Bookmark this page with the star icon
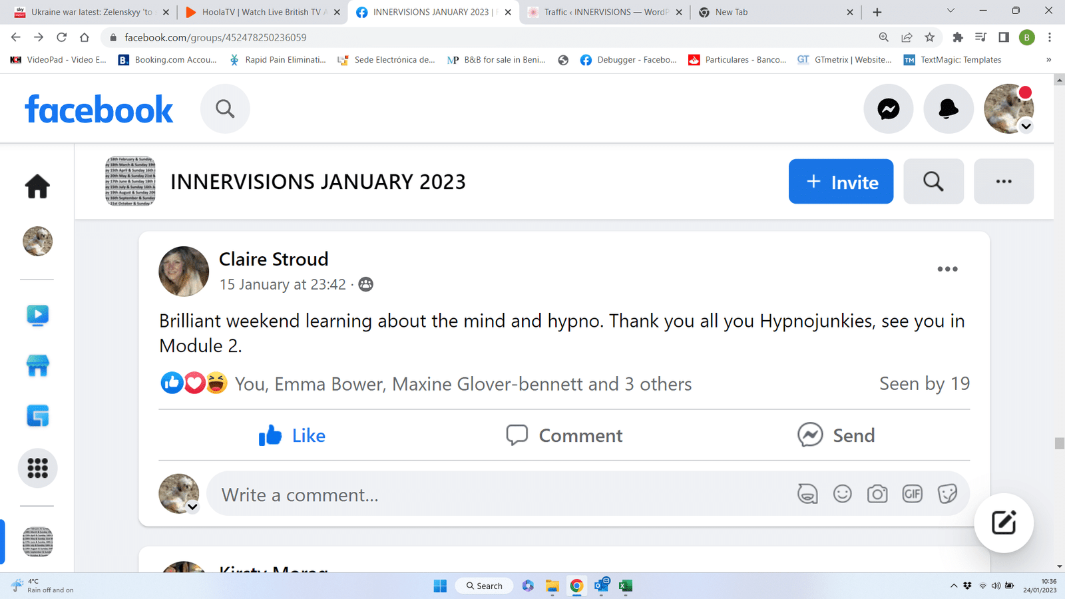This screenshot has width=1065, height=599. coord(929,37)
